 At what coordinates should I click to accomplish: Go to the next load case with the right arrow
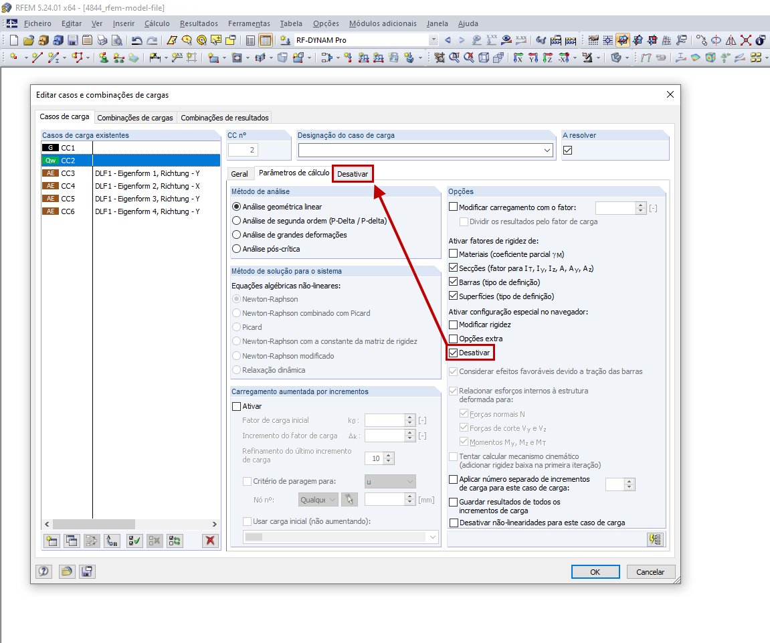point(462,40)
